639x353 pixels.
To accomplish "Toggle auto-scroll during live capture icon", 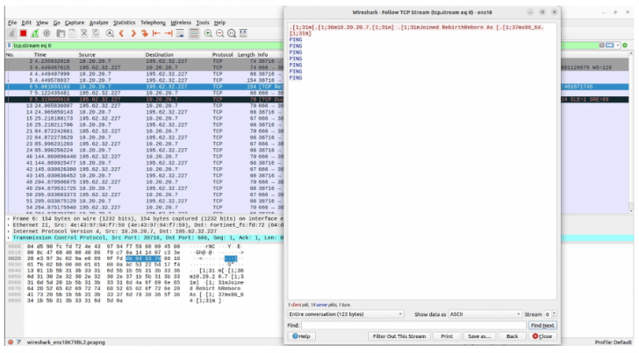I will [x=180, y=33].
